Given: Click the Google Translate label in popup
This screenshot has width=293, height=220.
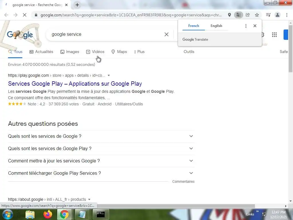Looking at the screenshot, I should (195, 40).
